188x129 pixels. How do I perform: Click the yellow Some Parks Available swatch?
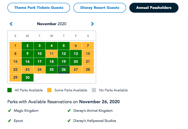point(49,90)
